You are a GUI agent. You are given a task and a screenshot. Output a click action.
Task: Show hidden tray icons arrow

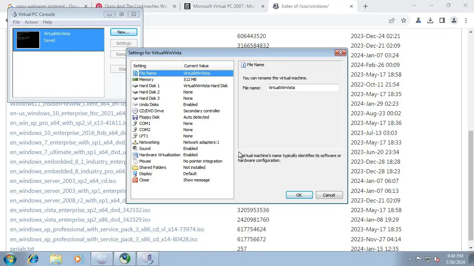(x=410, y=259)
